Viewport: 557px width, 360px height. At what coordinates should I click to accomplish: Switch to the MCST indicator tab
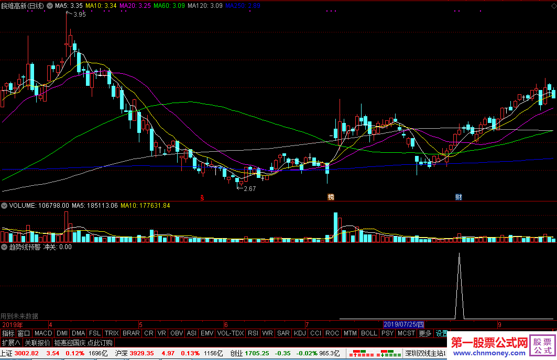(x=407, y=333)
